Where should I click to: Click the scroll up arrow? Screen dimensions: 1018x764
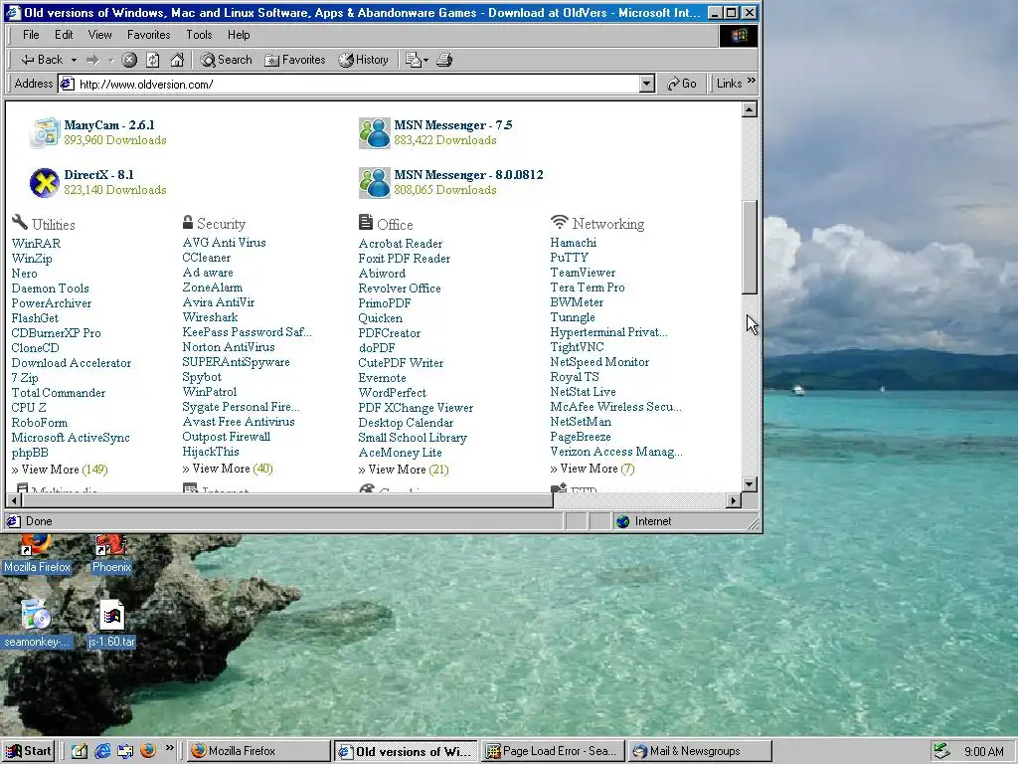coord(750,109)
